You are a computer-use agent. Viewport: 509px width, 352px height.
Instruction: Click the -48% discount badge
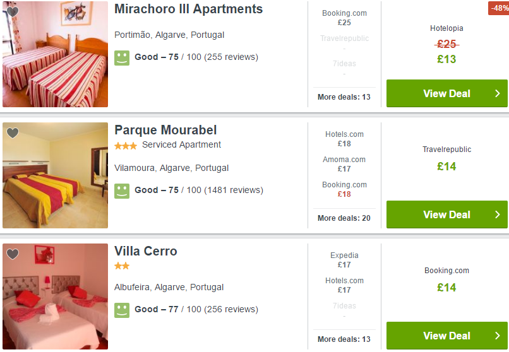point(499,8)
